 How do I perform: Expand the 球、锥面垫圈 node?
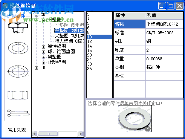point(43,52)
